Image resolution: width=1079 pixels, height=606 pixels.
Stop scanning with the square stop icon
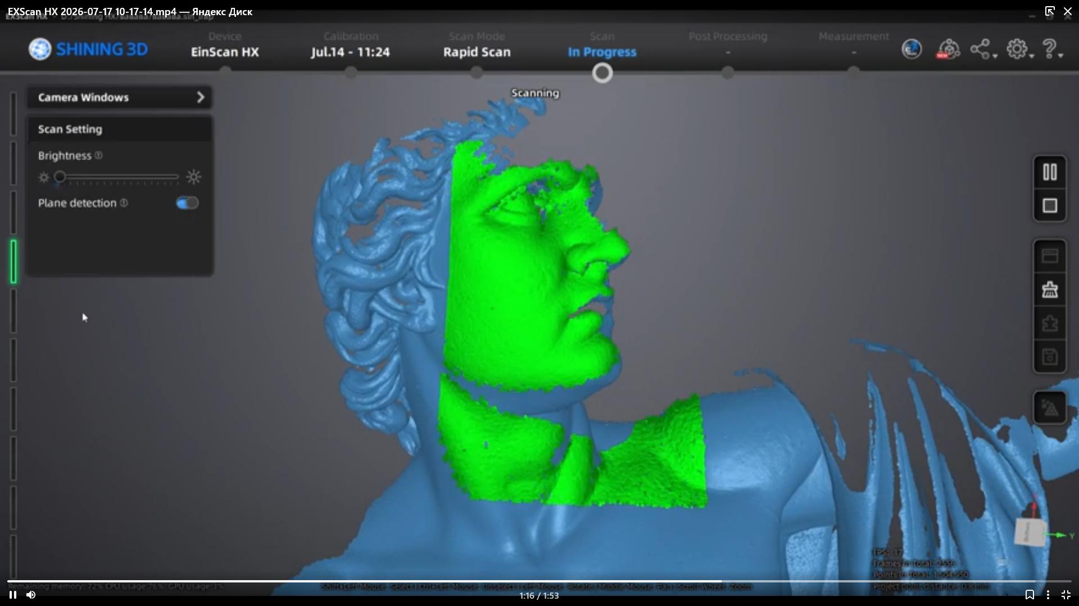coord(1050,206)
